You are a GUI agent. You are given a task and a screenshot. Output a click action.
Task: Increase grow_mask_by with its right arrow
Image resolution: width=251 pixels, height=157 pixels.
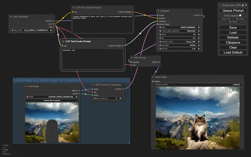120,98
